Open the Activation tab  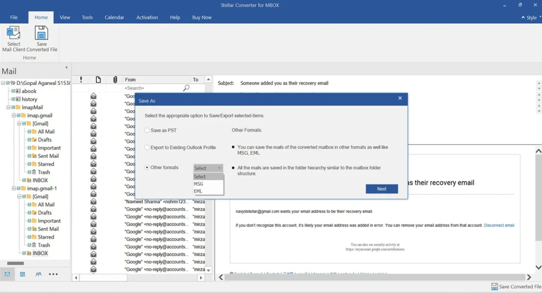(147, 17)
